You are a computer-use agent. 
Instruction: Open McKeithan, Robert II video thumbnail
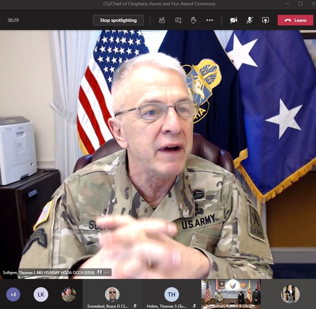click(231, 294)
